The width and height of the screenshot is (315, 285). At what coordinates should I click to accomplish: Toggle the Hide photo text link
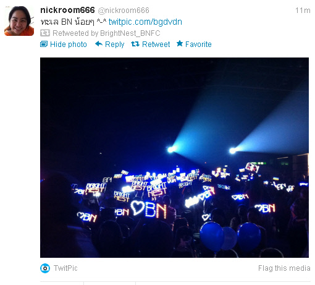tap(69, 45)
